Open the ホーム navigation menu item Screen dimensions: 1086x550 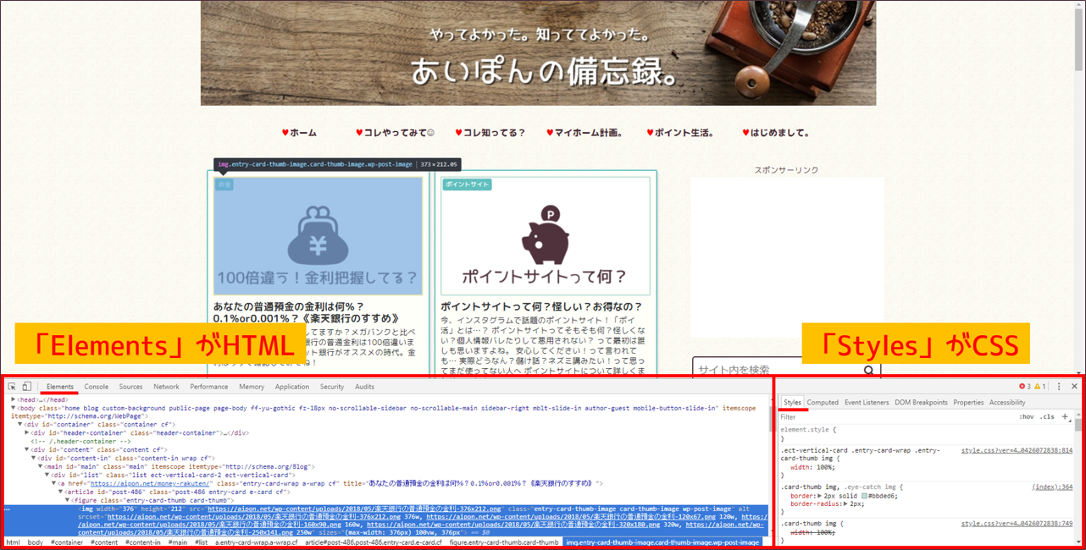298,133
